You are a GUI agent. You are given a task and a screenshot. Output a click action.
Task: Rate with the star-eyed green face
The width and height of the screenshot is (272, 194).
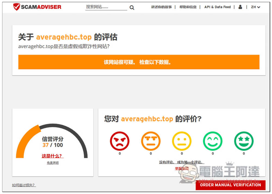244,141
